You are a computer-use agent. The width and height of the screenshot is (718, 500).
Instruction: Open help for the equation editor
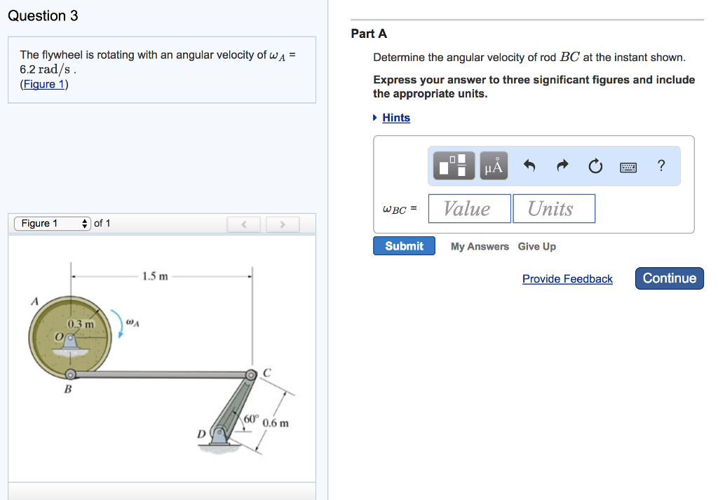[x=660, y=165]
